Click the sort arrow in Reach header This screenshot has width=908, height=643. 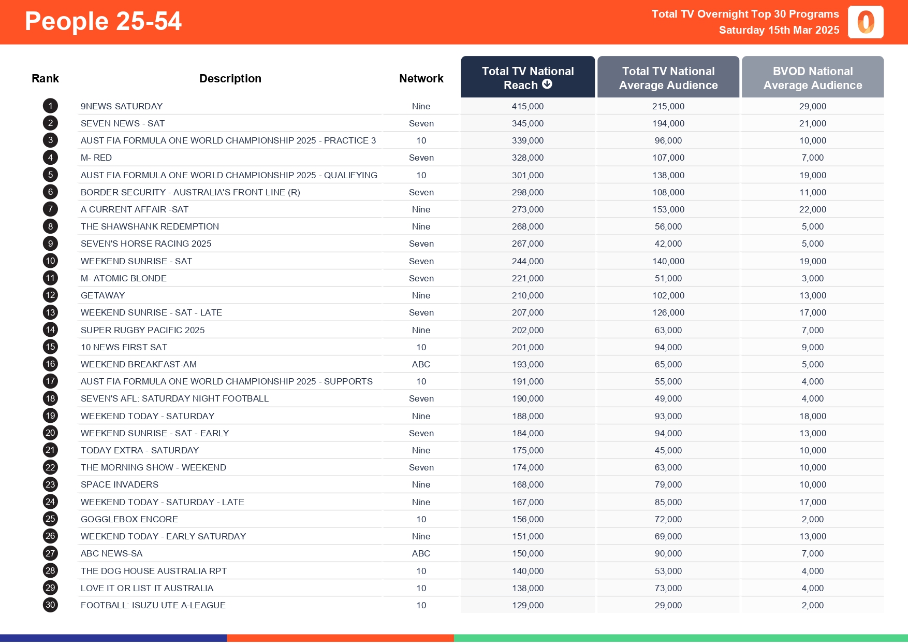(x=547, y=84)
